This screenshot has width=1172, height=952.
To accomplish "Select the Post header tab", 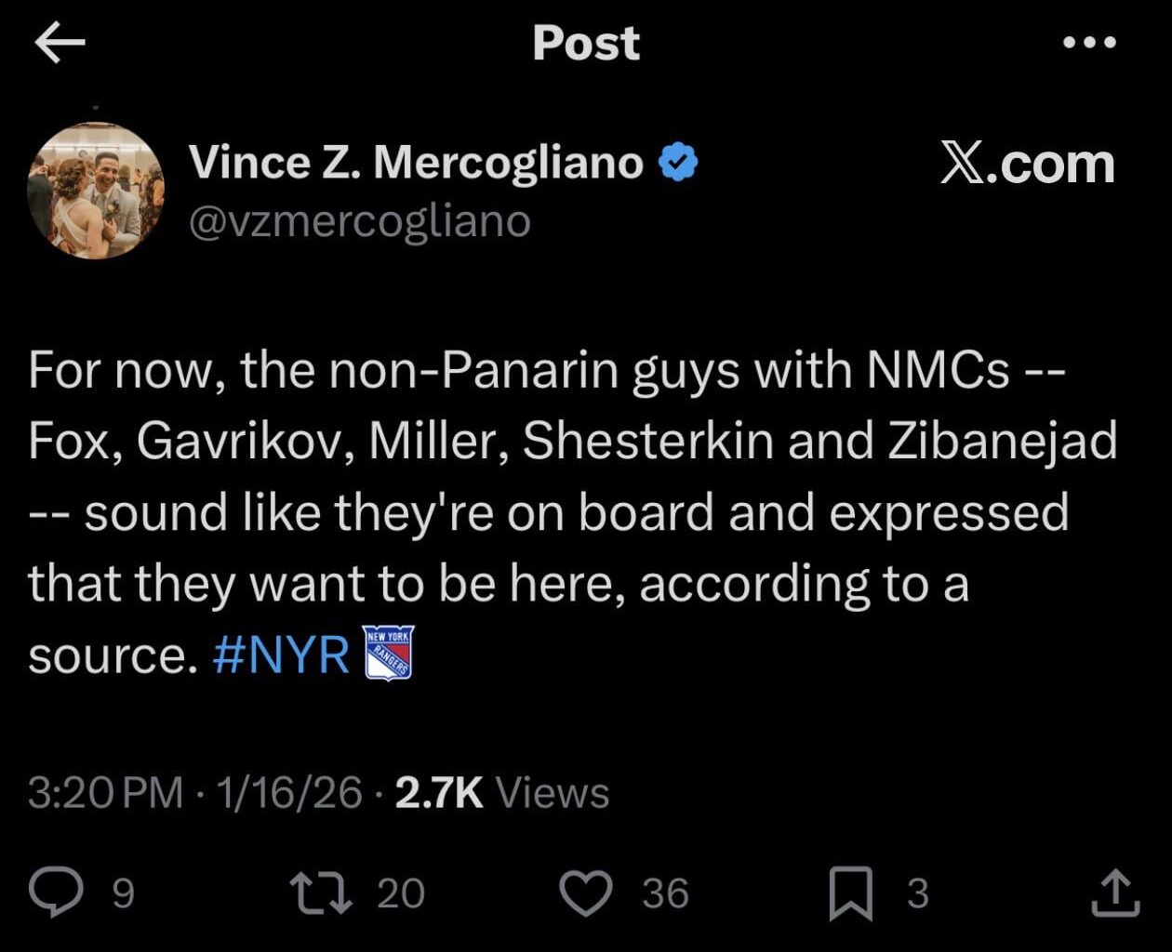I will click(x=585, y=41).
